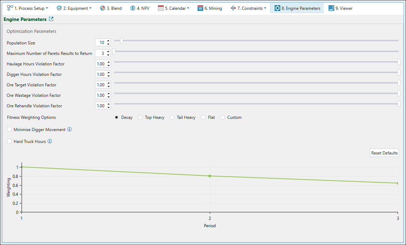
Task: Click the Ore Target Violation slider thumb
Action: pyautogui.click(x=399, y=83)
